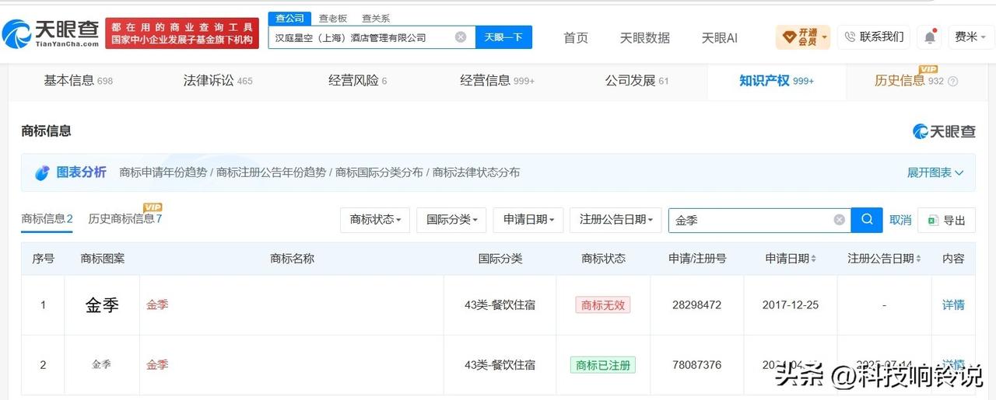Click the magnifier search button for 金季

pyautogui.click(x=867, y=220)
